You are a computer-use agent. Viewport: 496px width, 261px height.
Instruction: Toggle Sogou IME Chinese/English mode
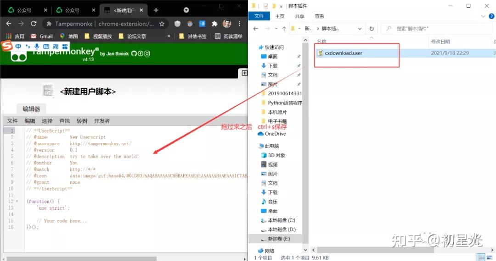[18, 47]
